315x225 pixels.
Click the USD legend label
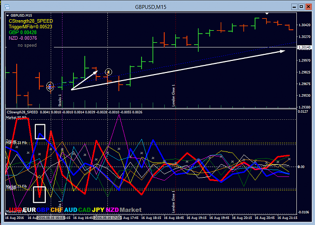16,210
